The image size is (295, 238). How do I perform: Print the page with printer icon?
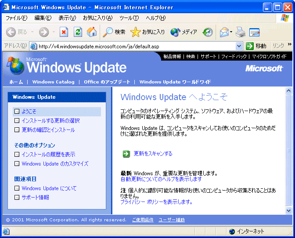241,32
